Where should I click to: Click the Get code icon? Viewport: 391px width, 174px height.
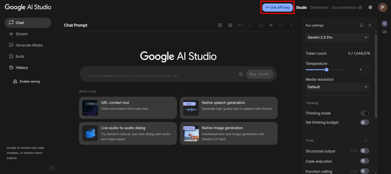click(x=240, y=25)
